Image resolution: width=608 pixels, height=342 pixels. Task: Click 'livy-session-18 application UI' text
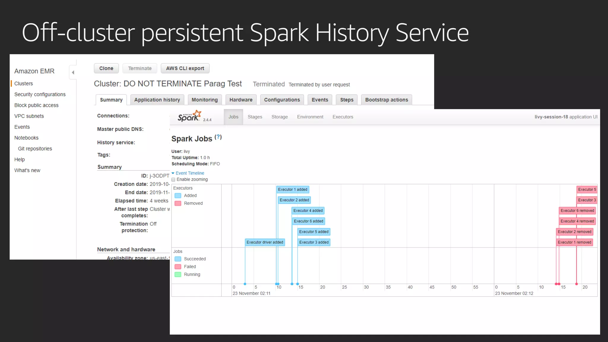click(x=566, y=117)
